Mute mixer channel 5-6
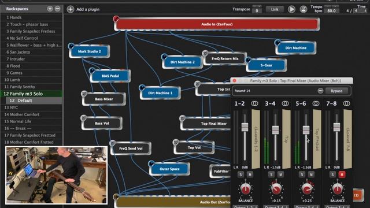The image size is (370, 208). pyautogui.click(x=311, y=174)
